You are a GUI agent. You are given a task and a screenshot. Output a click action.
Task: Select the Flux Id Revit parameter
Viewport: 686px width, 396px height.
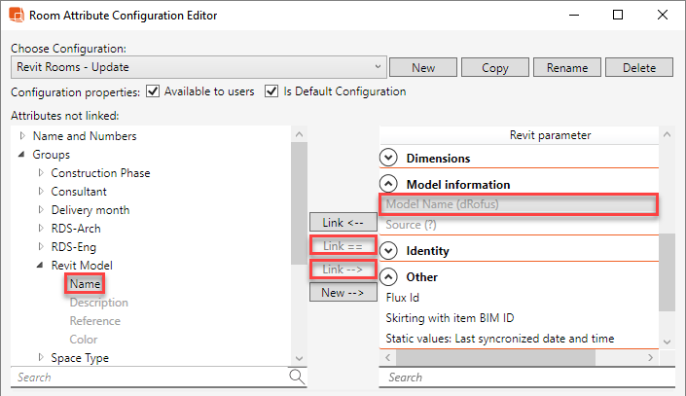click(403, 300)
